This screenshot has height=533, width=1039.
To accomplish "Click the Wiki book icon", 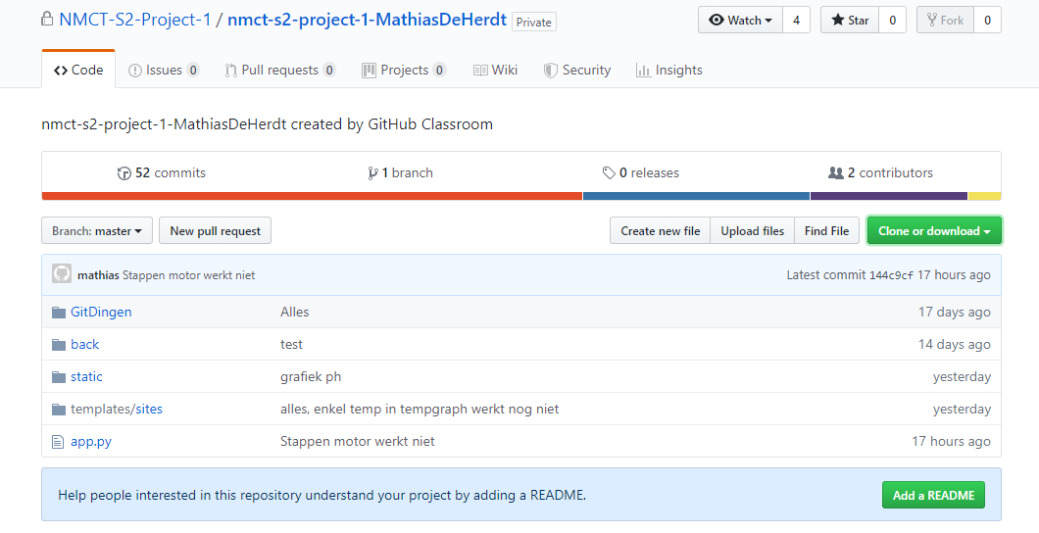I will coord(480,71).
